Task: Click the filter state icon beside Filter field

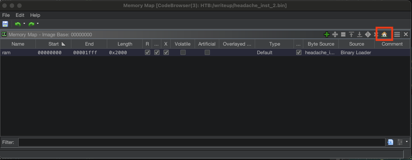Action: coord(390,142)
